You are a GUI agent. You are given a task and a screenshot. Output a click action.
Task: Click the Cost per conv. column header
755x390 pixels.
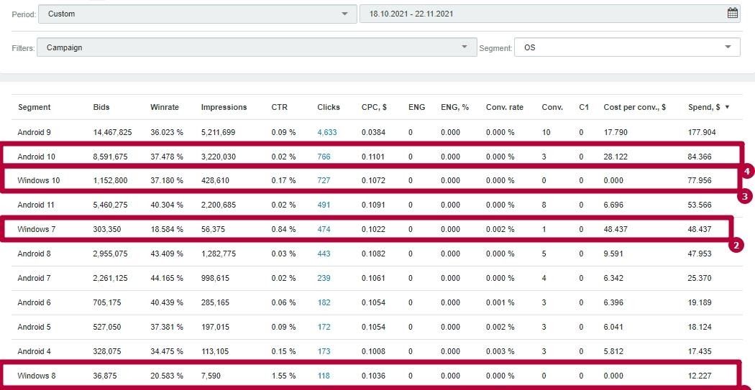(634, 107)
